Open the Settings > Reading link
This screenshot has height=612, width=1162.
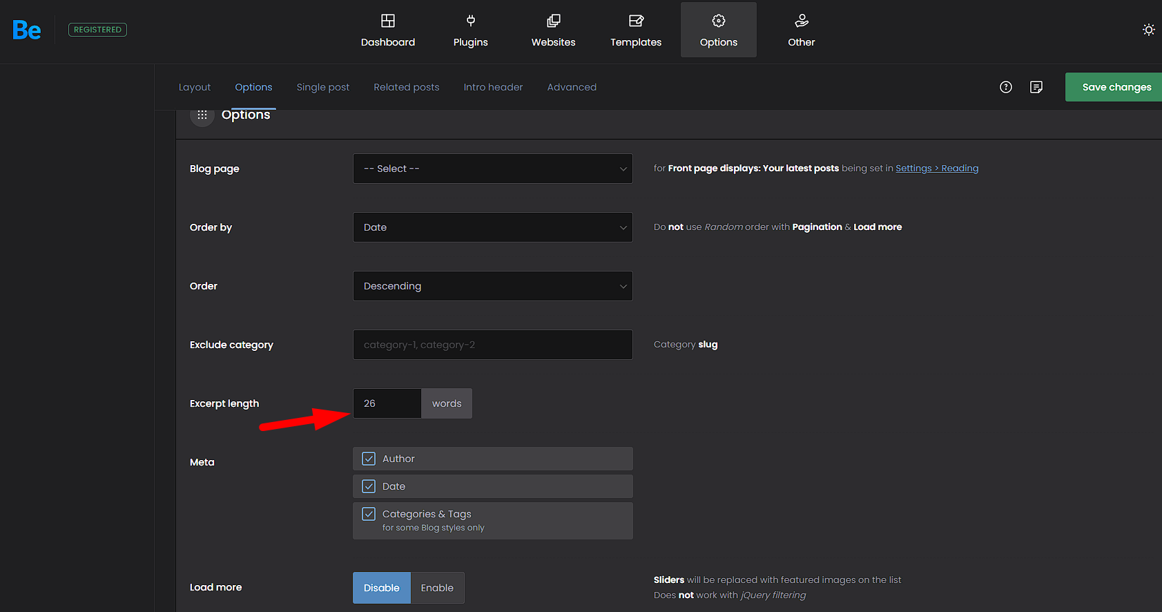[937, 168]
